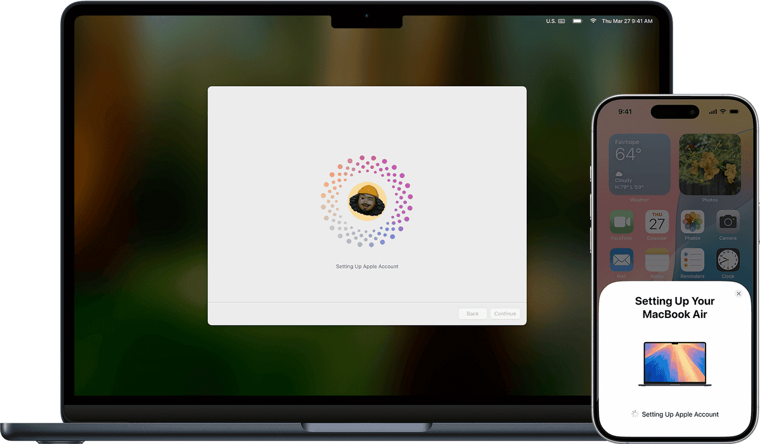This screenshot has height=444, width=760.
Task: Tap the MacBook Air image on iPhone card
Action: 674,364
